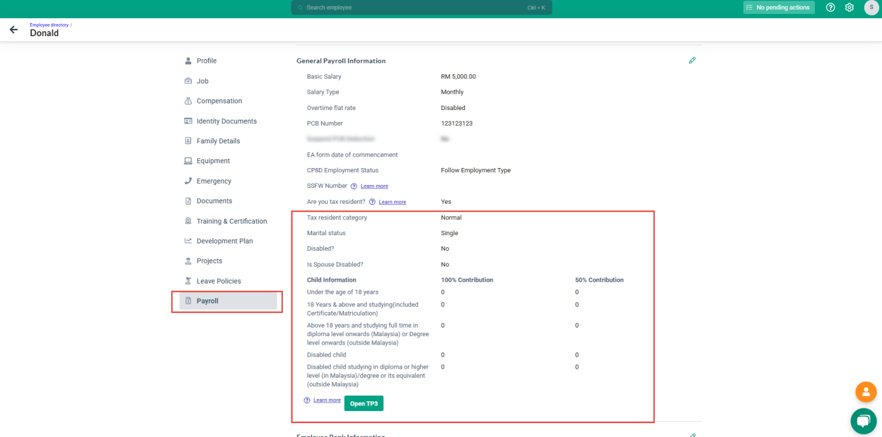Open the settings gear icon
The width and height of the screenshot is (882, 437).
click(849, 7)
